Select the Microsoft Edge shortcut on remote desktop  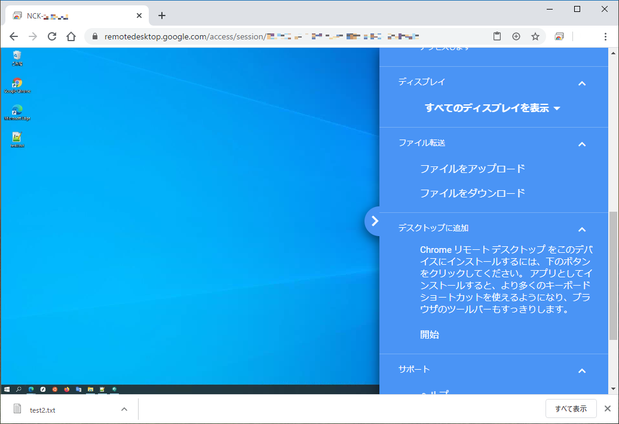(17, 112)
